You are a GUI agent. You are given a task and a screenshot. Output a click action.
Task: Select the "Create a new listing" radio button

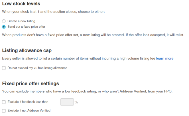(4, 21)
